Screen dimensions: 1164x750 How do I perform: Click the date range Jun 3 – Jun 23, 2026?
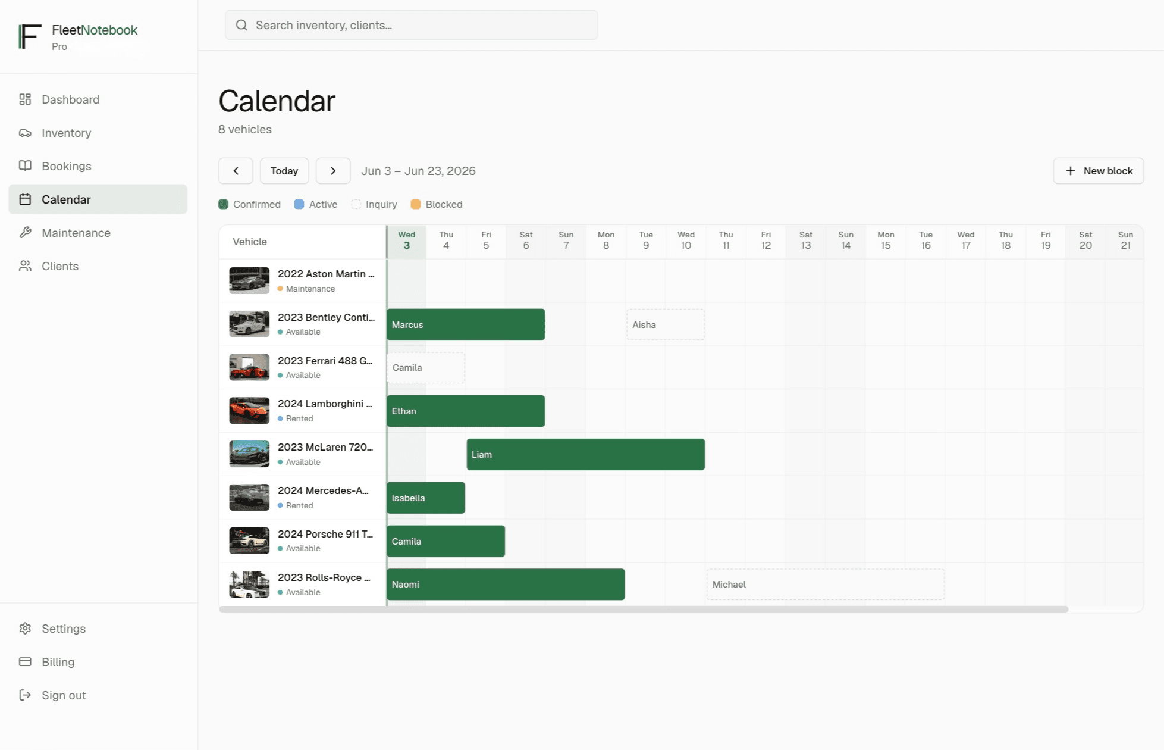(418, 171)
